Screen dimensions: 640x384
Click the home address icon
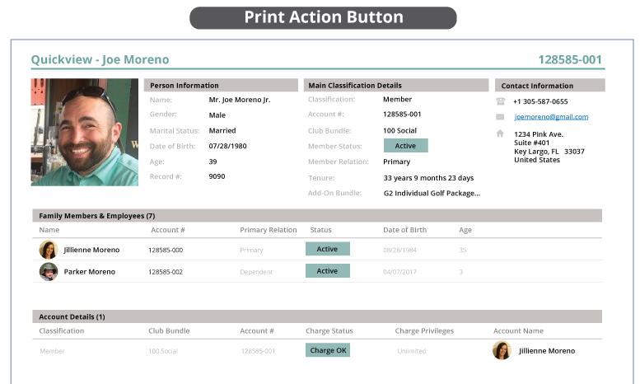(x=500, y=133)
